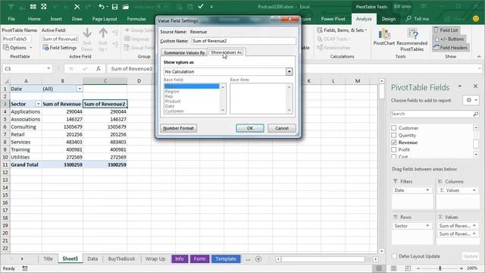
Task: Click the ellipsis for more sheet tabs
Action: coord(248,259)
